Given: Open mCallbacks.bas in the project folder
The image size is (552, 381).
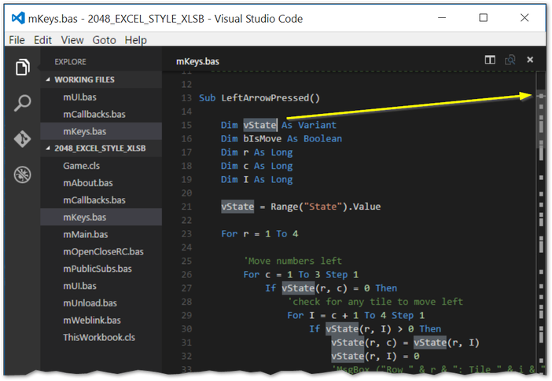Looking at the screenshot, I should point(101,200).
